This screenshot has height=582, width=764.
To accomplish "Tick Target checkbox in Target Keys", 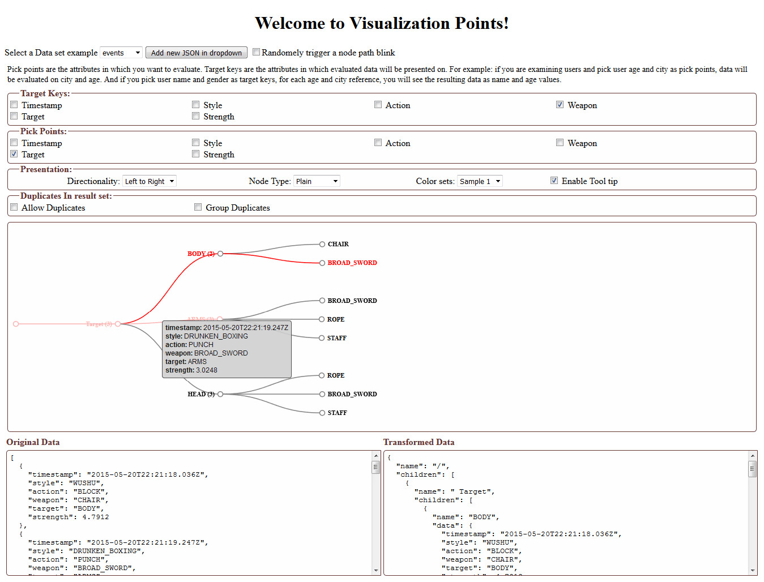I will pos(14,116).
